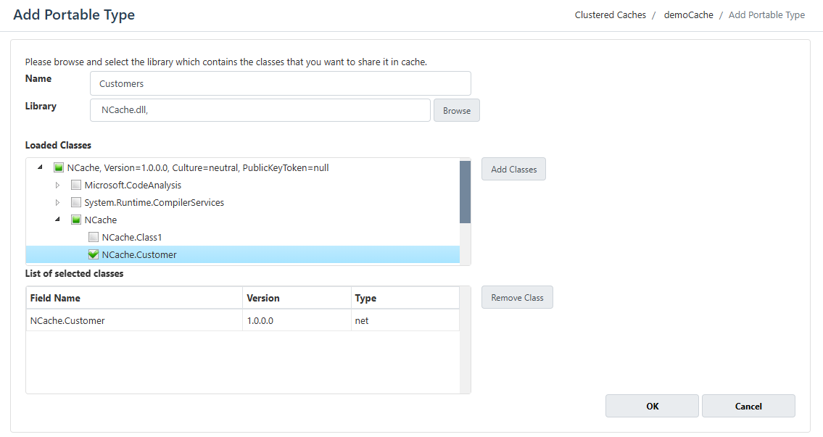Viewport: 823px width, 437px height.
Task: Select the Microsoft.CodeAnalysis tree label
Action: click(133, 186)
